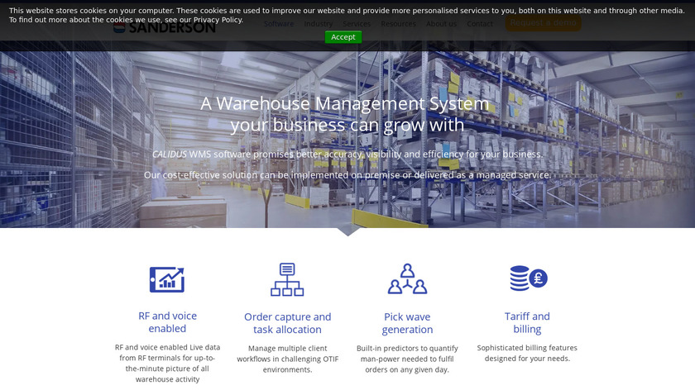Open the RF and voice enabled heading
This screenshot has height=390, width=695.
pyautogui.click(x=167, y=322)
